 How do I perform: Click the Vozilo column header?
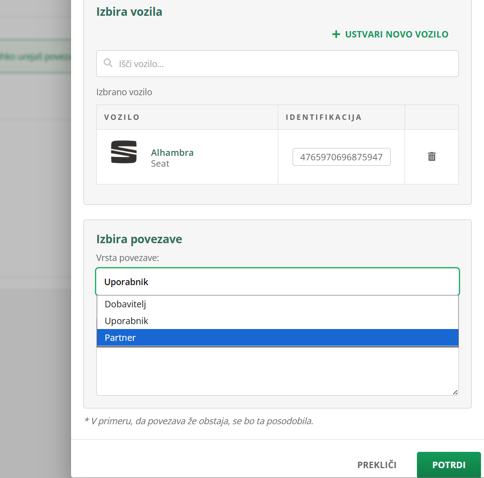pos(122,117)
